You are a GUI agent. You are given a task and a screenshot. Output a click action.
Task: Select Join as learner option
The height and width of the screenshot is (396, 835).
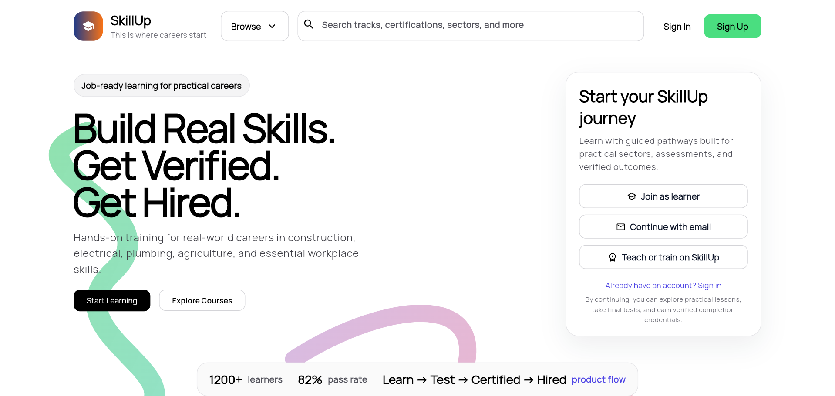tap(663, 196)
